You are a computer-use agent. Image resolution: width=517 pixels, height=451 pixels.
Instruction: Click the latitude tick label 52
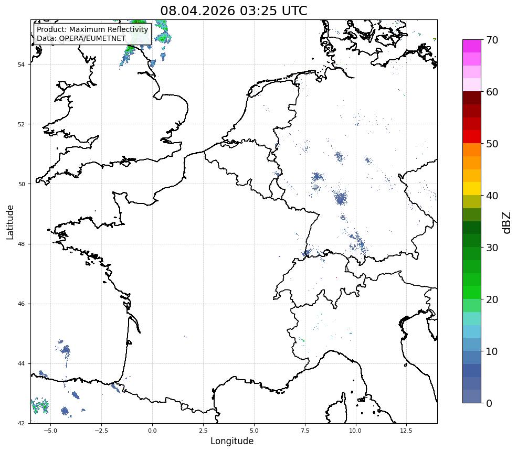[x=21, y=124]
